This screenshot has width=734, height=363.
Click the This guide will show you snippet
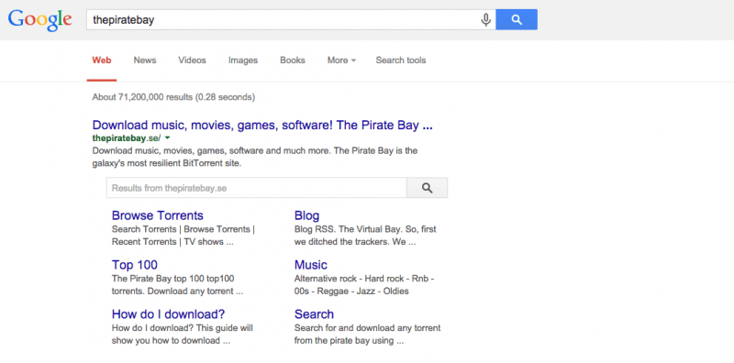coord(182,334)
